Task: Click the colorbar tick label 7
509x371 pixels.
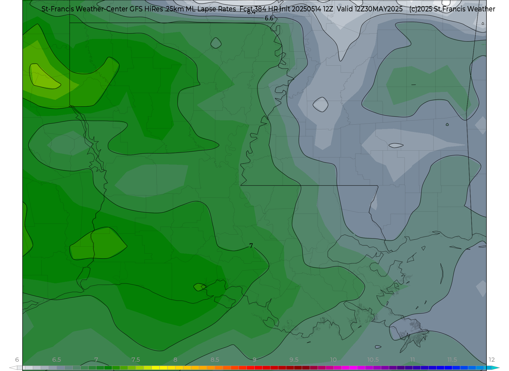Action: pos(96,360)
